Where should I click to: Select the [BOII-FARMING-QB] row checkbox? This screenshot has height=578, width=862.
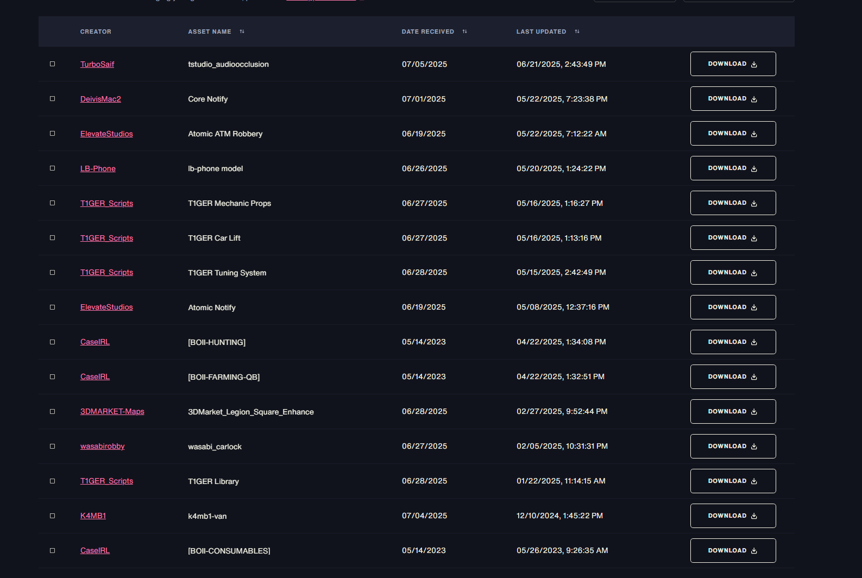53,377
